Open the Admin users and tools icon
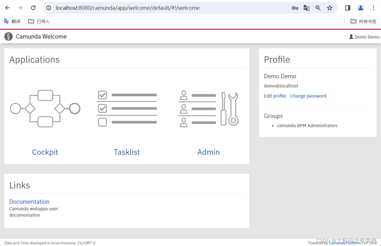 click(208, 109)
